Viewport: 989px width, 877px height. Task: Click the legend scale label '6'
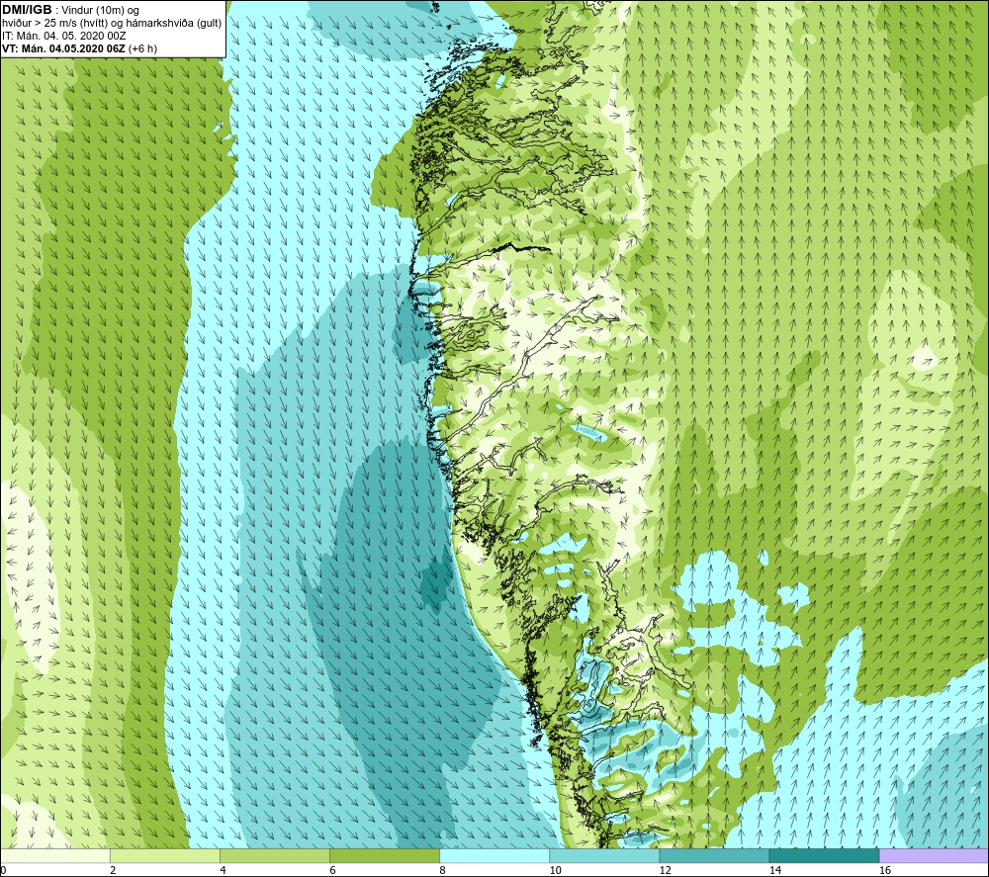pyautogui.click(x=332, y=870)
